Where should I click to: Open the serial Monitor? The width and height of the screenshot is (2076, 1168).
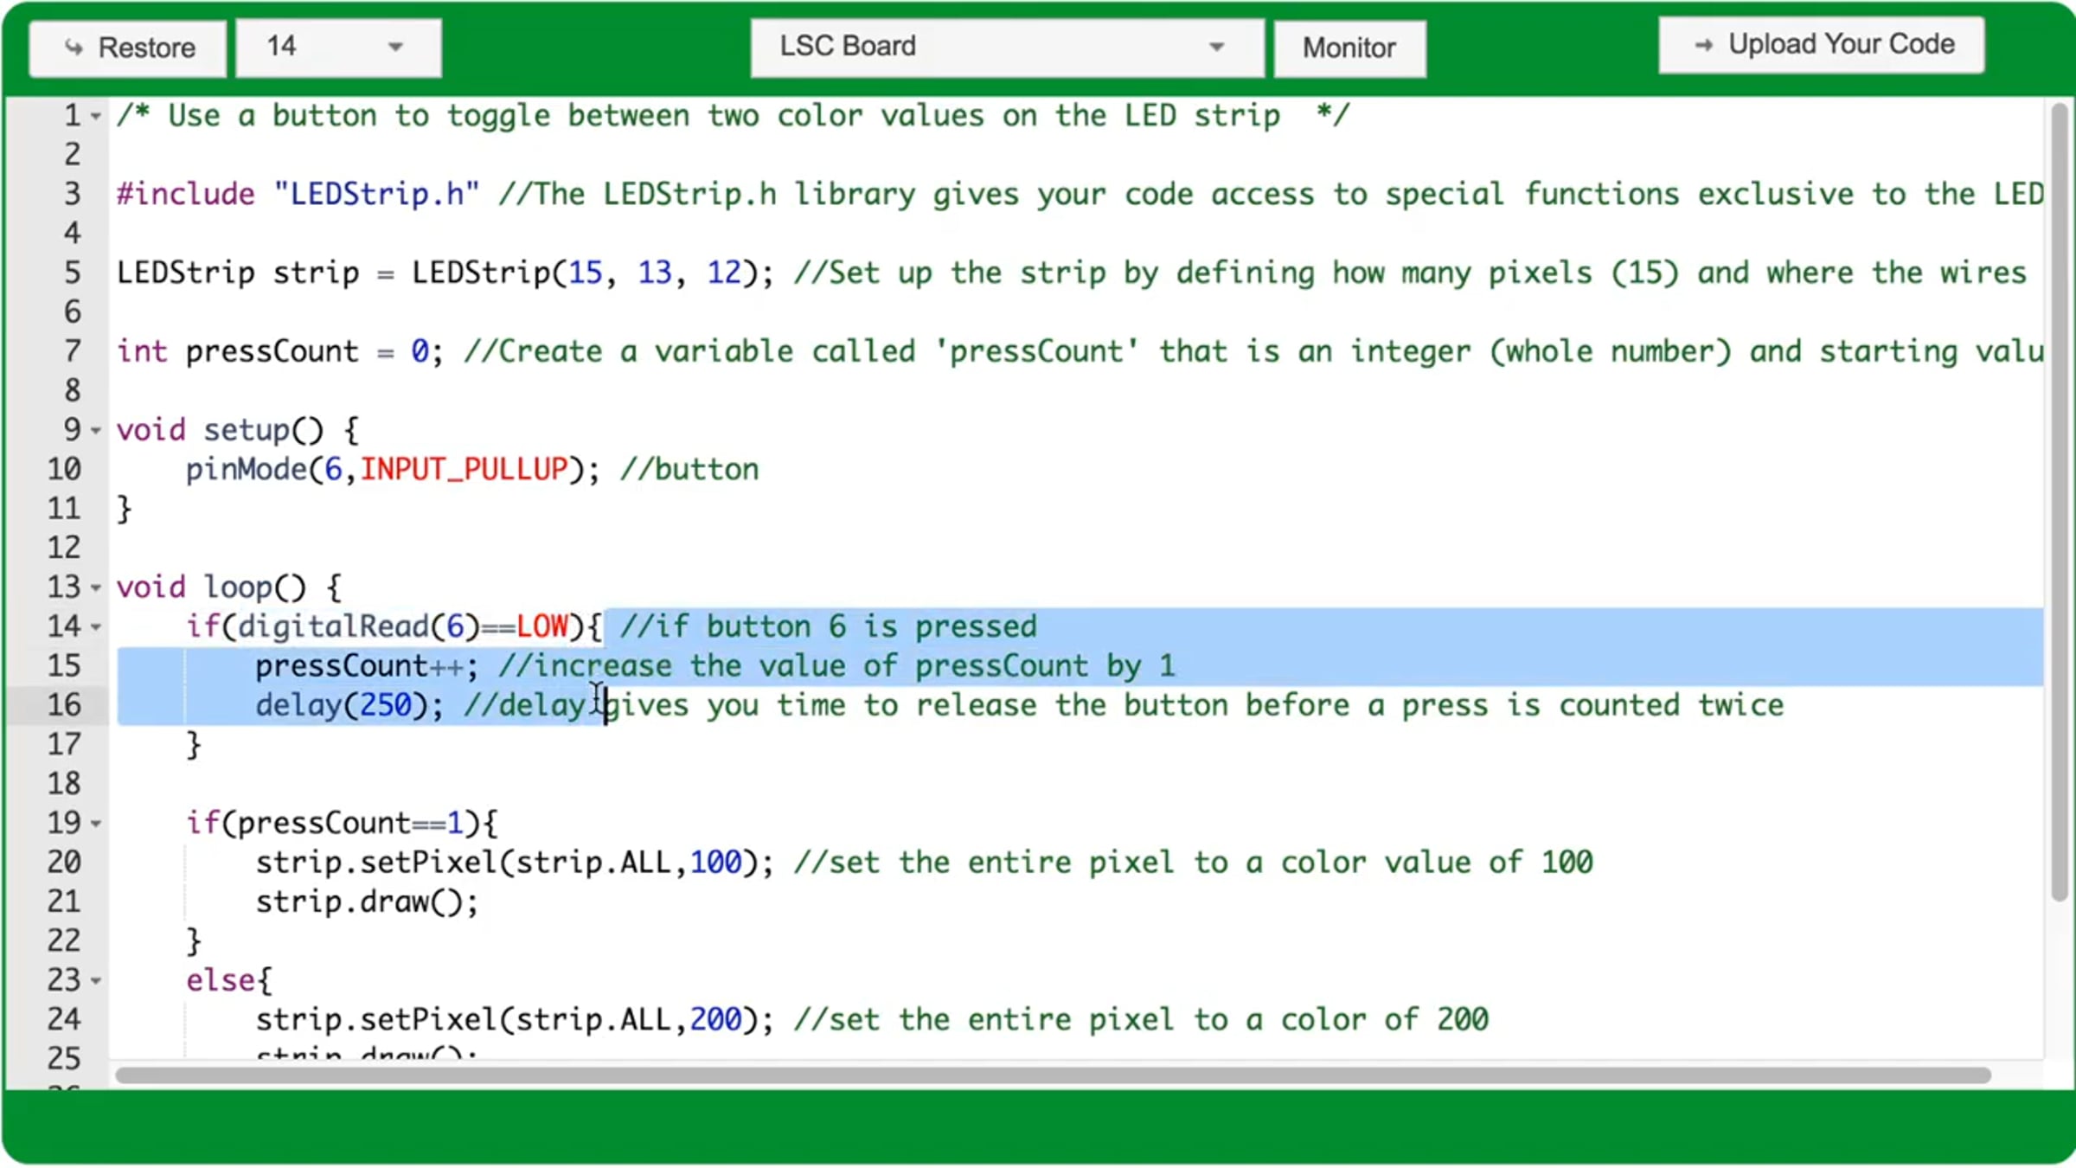(x=1349, y=48)
